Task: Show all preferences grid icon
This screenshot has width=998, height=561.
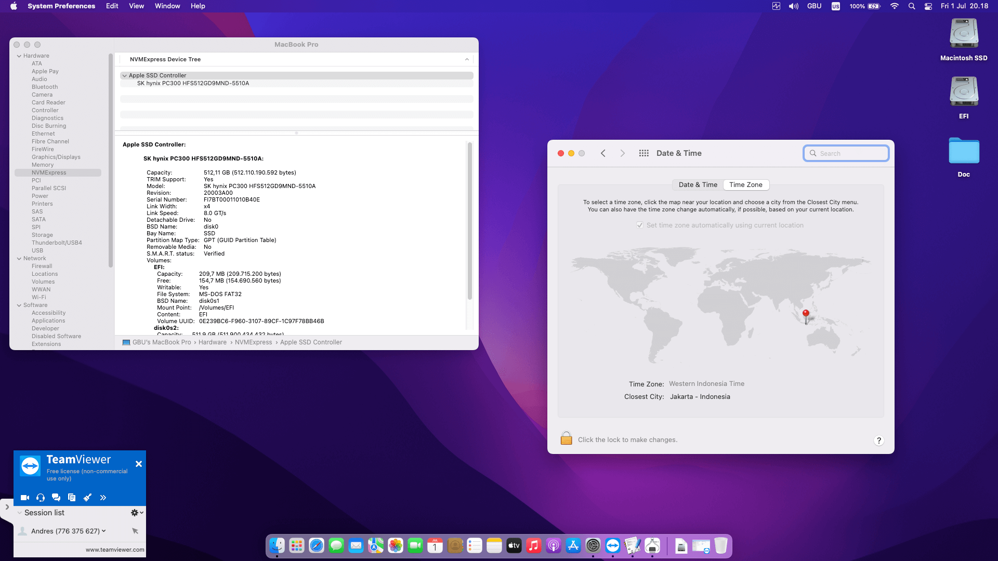Action: click(644, 153)
